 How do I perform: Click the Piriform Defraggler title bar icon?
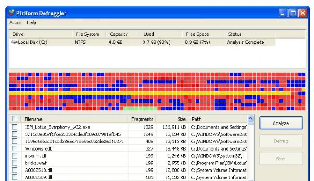12,13
